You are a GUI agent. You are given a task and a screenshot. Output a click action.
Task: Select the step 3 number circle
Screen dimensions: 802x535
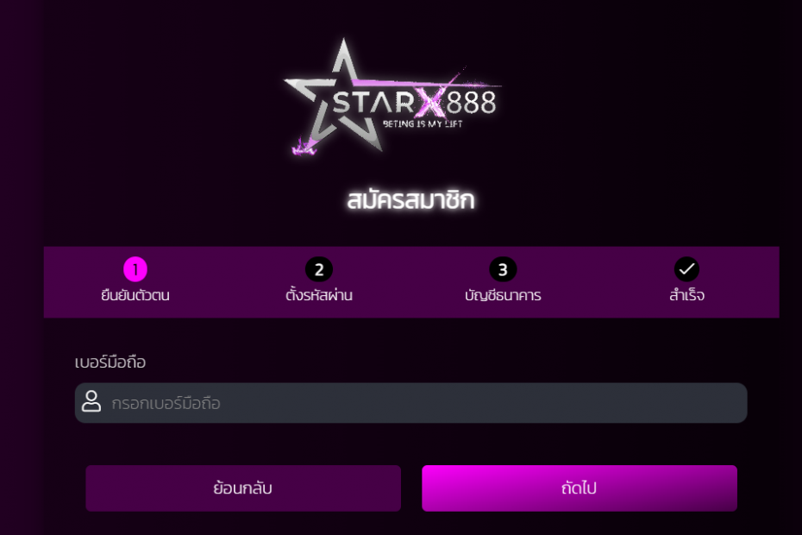click(x=503, y=269)
